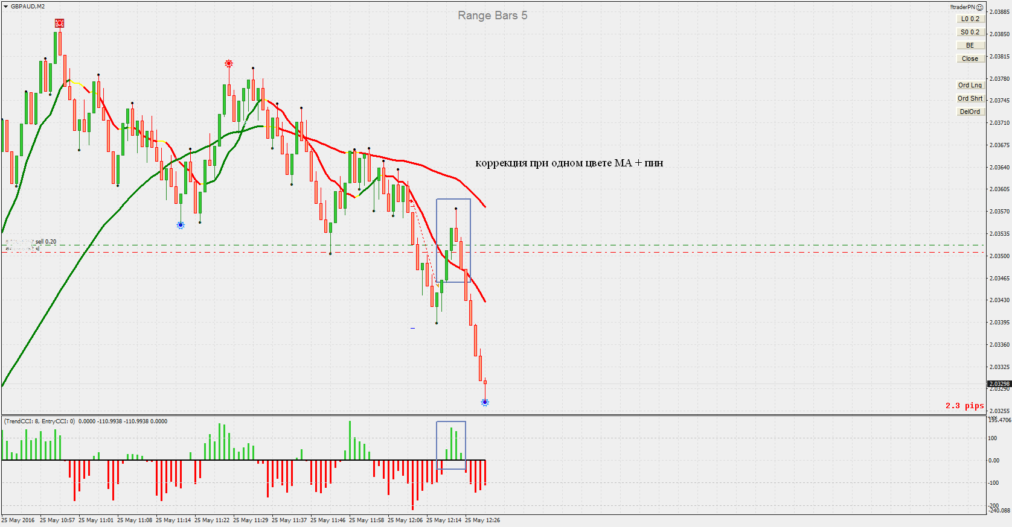Click the traderPN smiley face icon
Viewport: 1012px width, 527px height.
[x=979, y=7]
